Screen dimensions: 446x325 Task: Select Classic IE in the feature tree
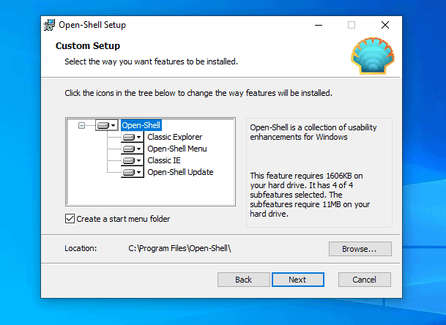(164, 160)
